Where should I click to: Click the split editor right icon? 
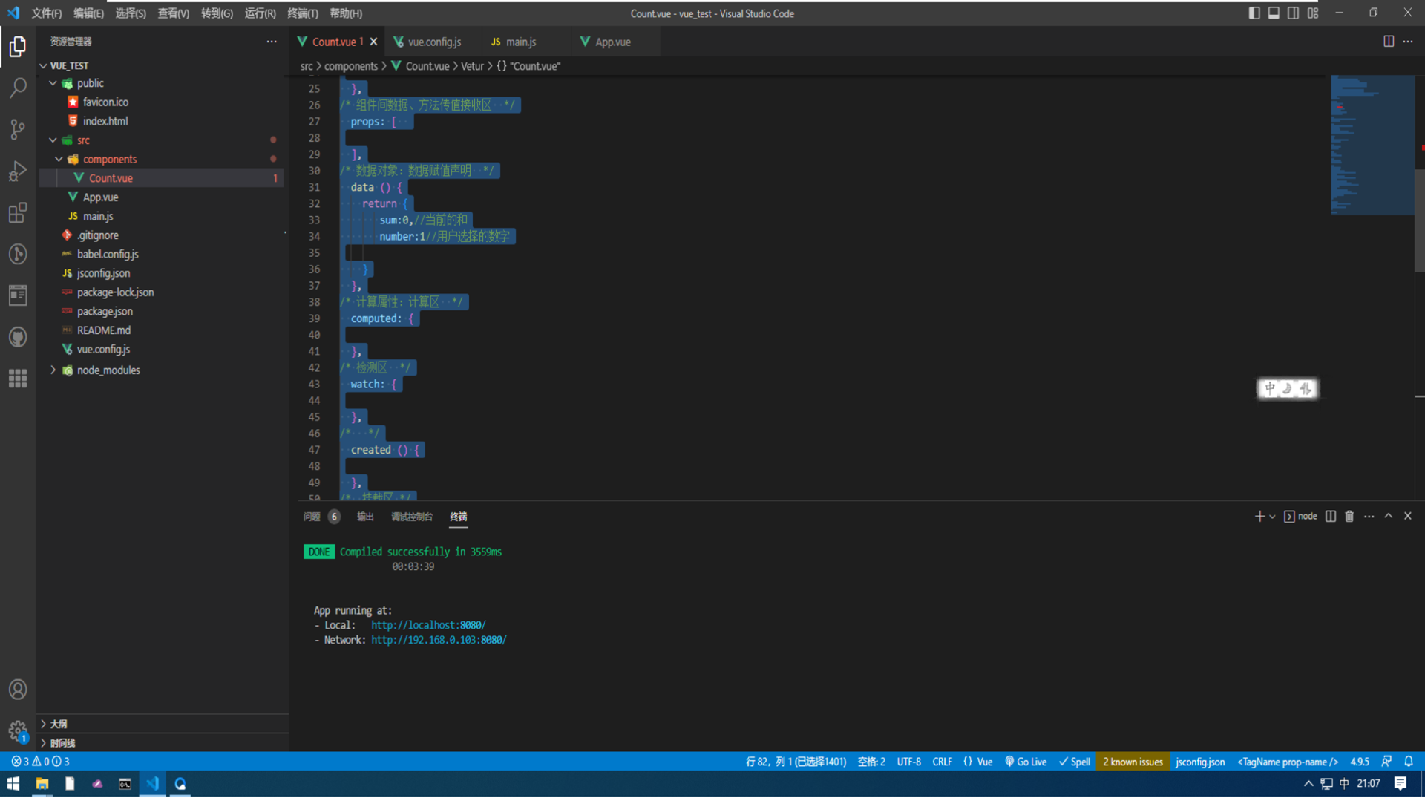[1389, 42]
